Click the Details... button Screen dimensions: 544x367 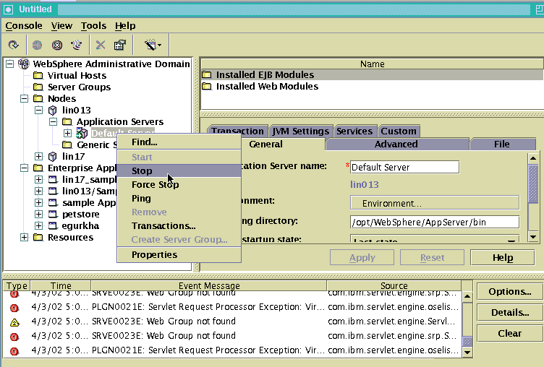pos(510,313)
